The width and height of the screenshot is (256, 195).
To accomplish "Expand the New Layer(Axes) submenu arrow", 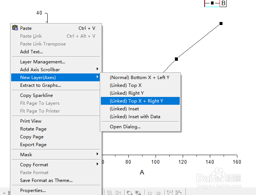I will coord(97,76).
